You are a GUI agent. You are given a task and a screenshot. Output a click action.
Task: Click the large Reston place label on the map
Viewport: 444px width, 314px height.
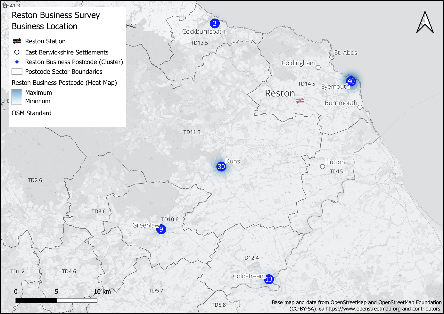[280, 93]
